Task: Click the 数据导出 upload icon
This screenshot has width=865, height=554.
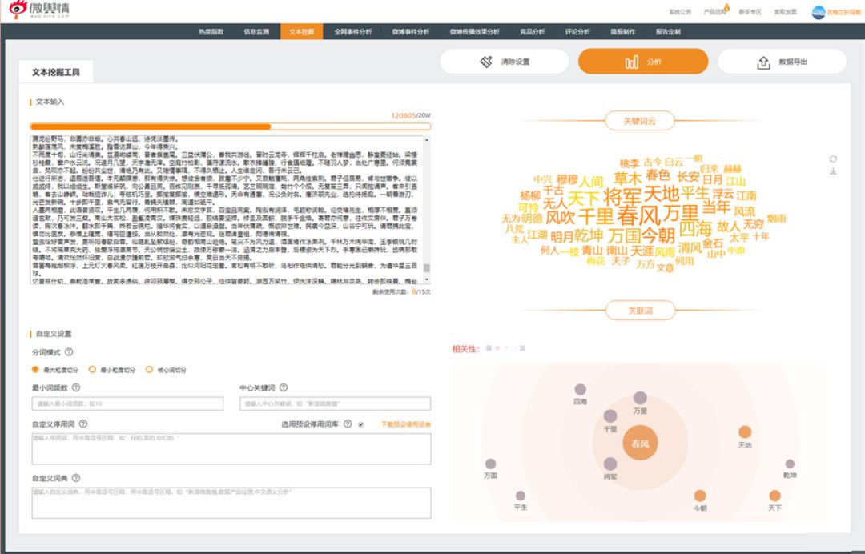Action: coord(763,62)
